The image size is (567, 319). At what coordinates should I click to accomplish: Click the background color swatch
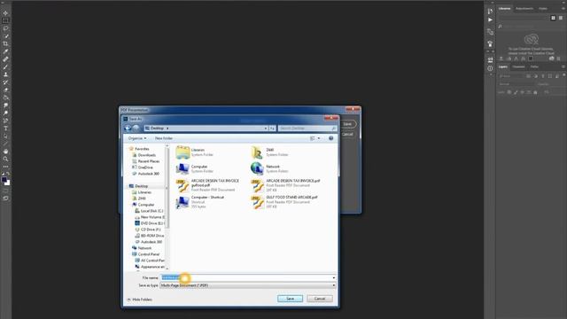coord(8,183)
